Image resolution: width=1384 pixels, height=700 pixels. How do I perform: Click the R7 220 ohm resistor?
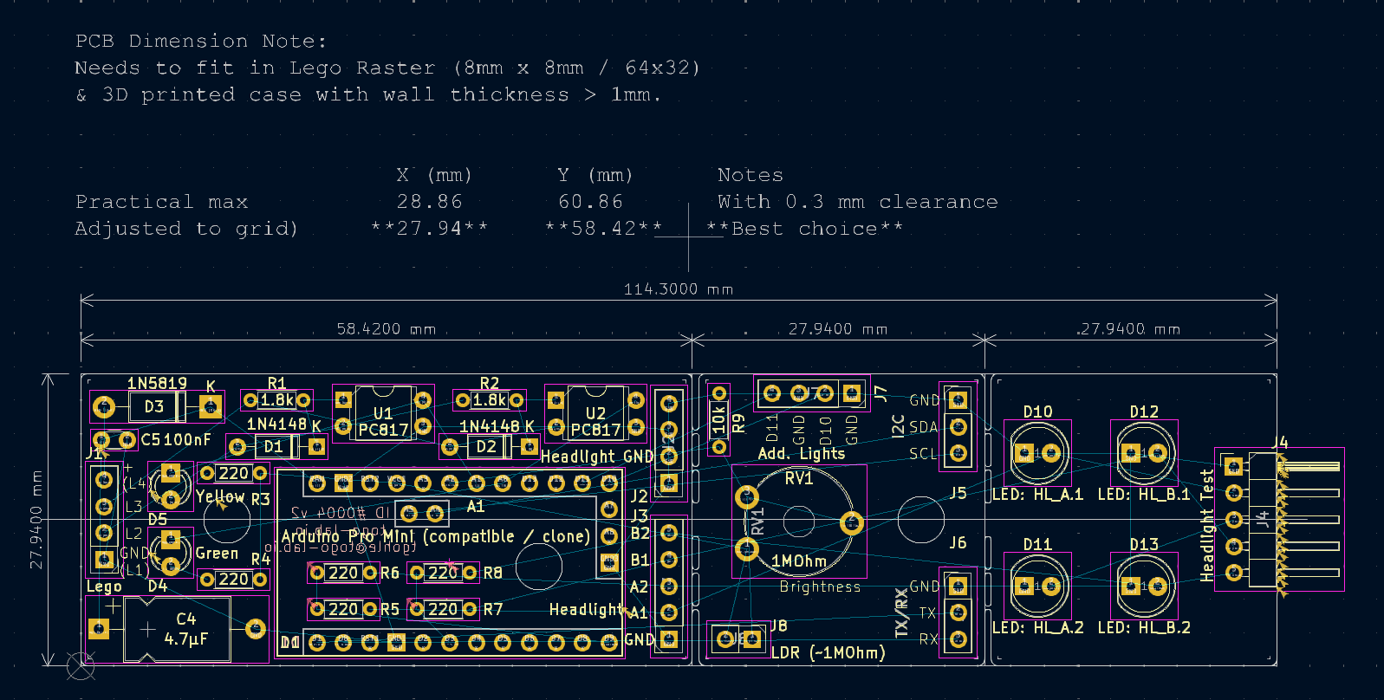click(x=443, y=609)
